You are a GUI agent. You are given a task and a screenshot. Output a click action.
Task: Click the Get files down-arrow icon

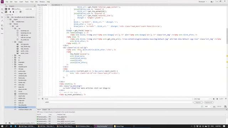(10, 12)
